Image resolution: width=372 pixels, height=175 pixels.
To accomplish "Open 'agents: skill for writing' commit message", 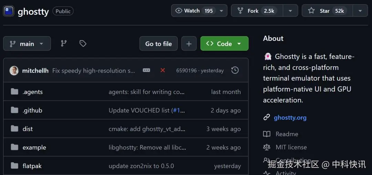I will pos(147,92).
